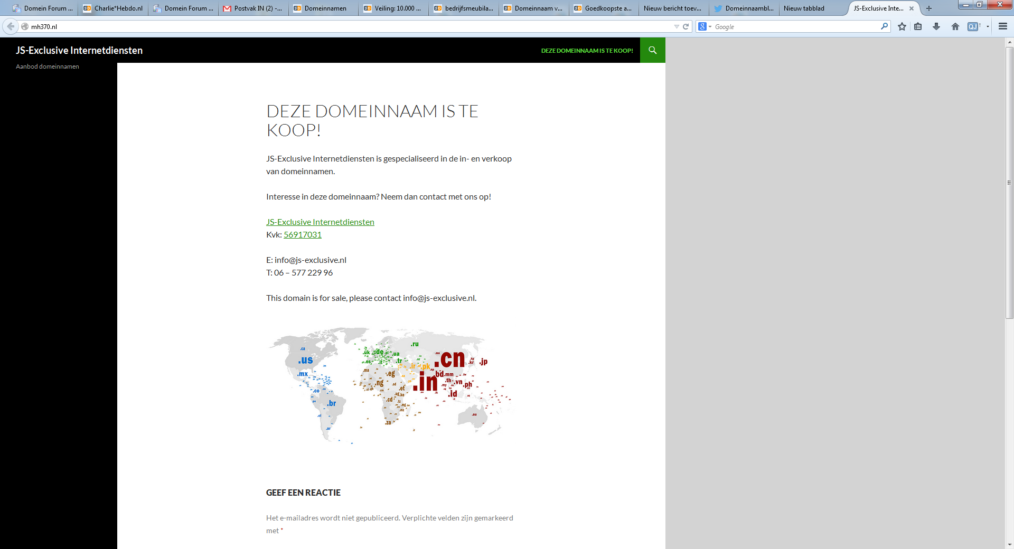1014x549 pixels.
Task: Open the JS-Exclusive Internetdiensten site title
Action: [79, 50]
